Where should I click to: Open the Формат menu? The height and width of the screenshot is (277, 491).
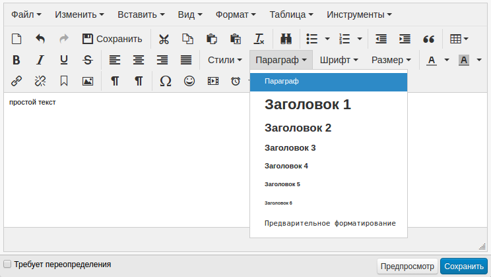tap(236, 14)
